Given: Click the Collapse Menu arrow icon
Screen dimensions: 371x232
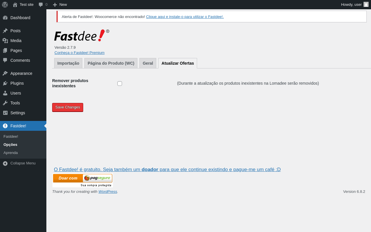Looking at the screenshot, I should [5, 163].
